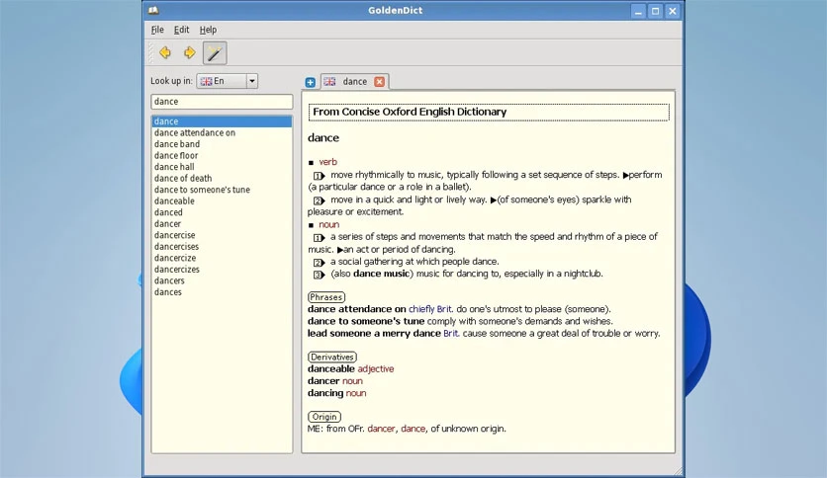Screen dimensions: 827x478
Task: Click 'dance music' bold text in definition
Action: point(381,274)
